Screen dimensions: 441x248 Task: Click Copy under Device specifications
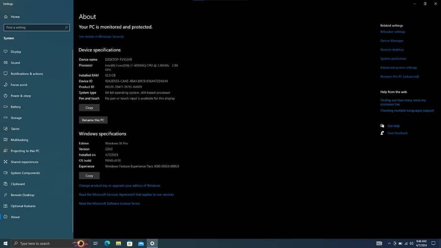(x=89, y=107)
